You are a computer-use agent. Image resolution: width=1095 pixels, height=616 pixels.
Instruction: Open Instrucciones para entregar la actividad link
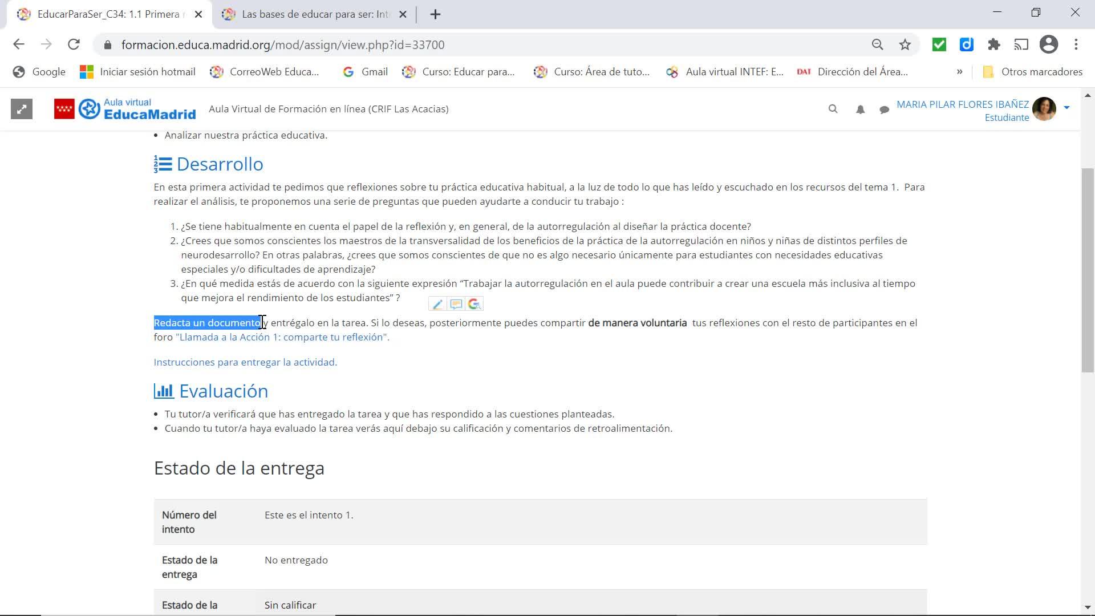[x=245, y=362]
